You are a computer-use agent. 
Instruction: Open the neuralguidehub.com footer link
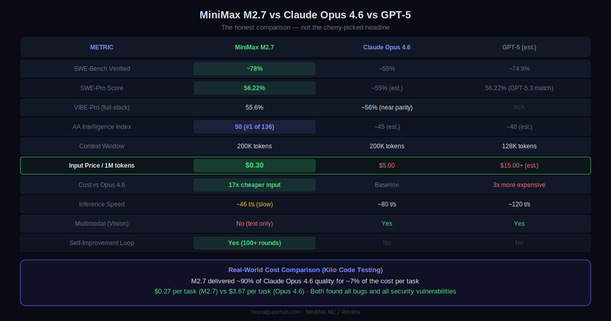(x=276, y=312)
